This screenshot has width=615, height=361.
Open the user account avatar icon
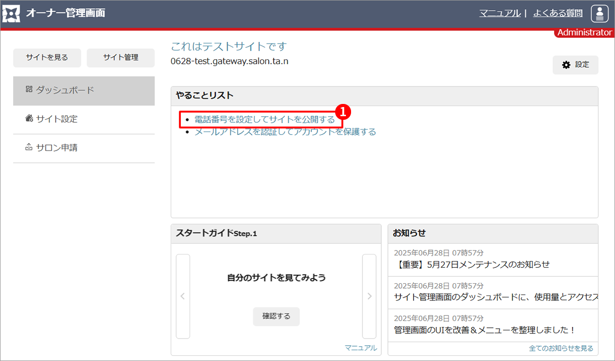599,13
